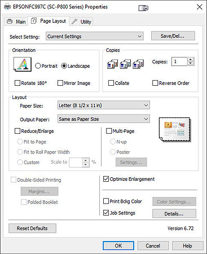
Task: Click the second copies stack icon
Action: [125, 64]
